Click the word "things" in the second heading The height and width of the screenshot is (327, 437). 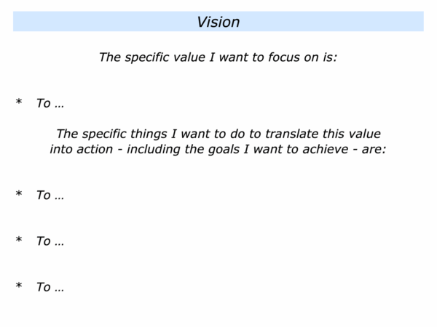pos(149,134)
